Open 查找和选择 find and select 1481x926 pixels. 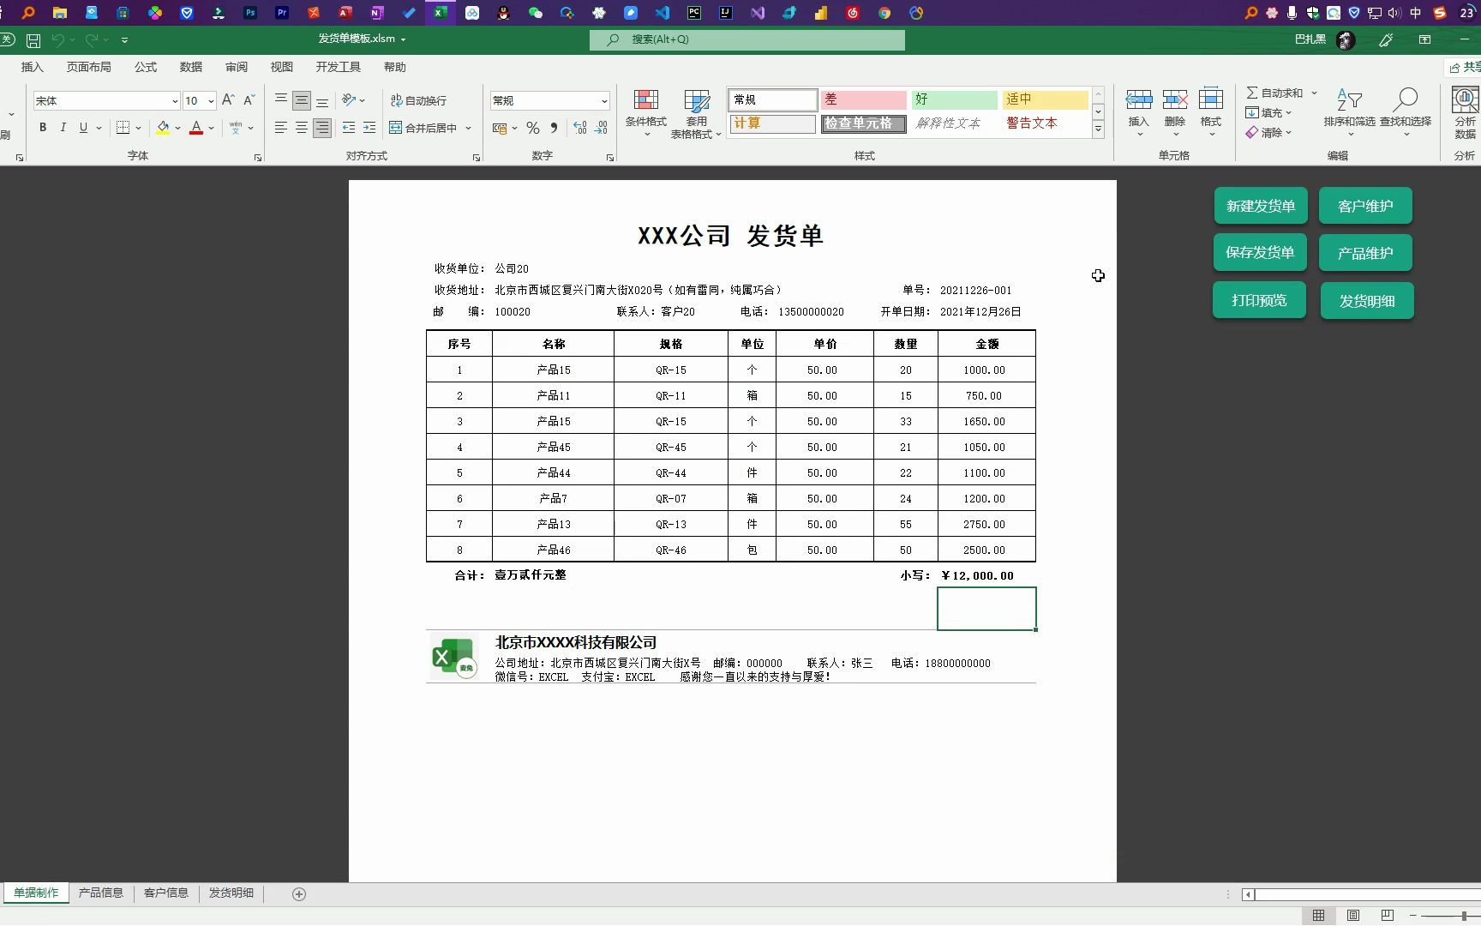(x=1406, y=111)
